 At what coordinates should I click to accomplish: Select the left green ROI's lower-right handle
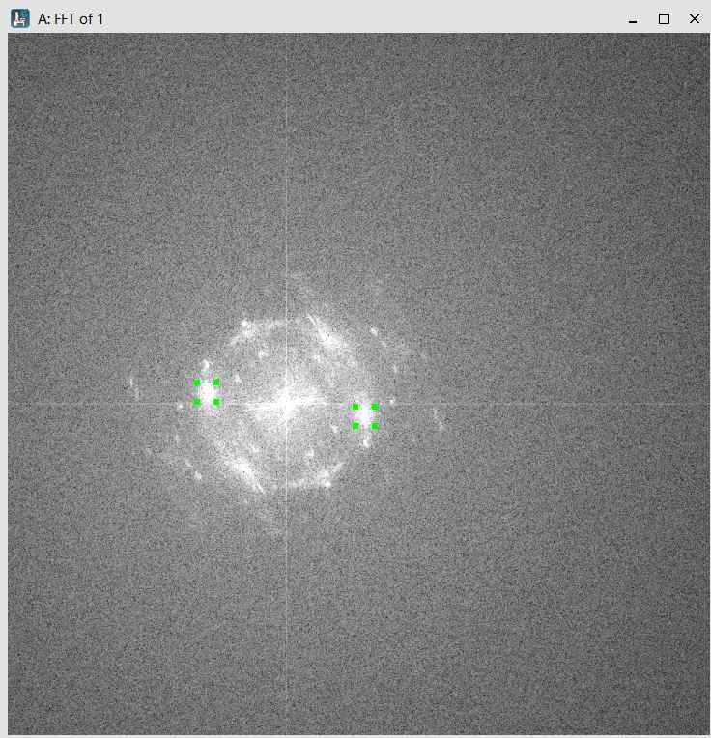[216, 402]
